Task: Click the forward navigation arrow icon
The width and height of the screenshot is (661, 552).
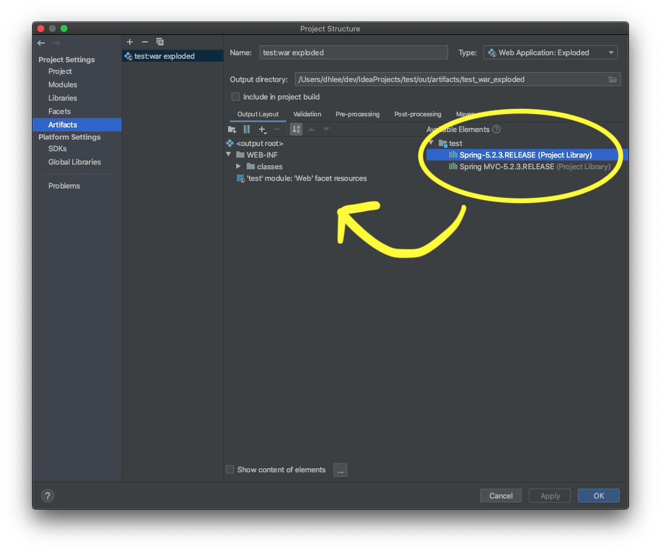Action: (x=56, y=43)
